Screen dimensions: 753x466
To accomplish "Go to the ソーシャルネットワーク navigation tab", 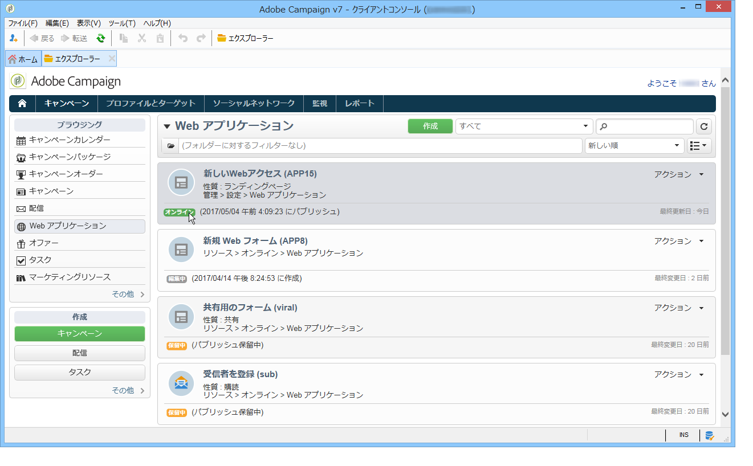I will coord(254,104).
